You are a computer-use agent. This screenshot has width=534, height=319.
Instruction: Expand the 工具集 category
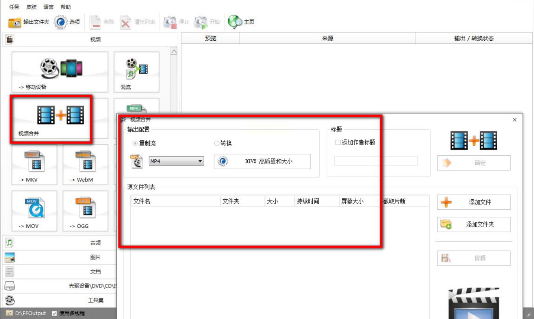point(59,300)
